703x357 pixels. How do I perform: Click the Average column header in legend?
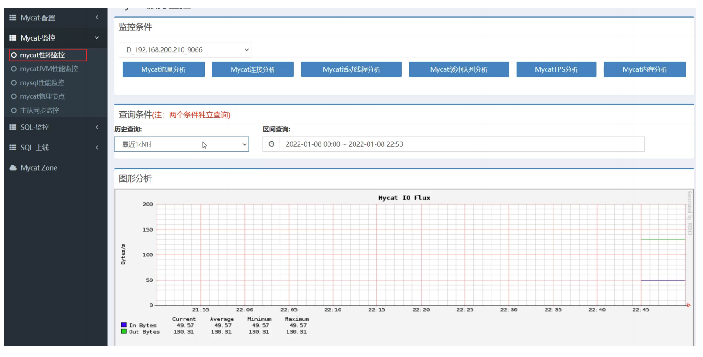(x=222, y=319)
